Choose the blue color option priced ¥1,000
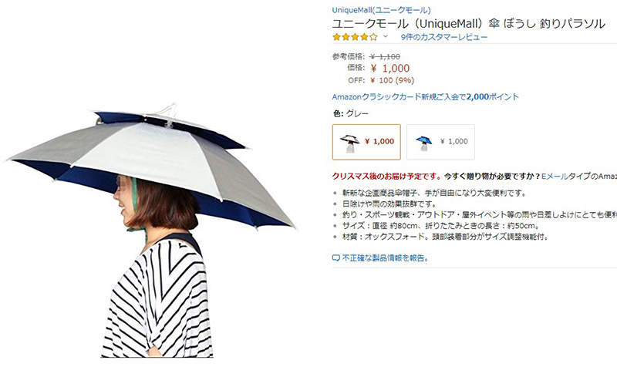The height and width of the screenshot is (367, 617). [x=440, y=142]
